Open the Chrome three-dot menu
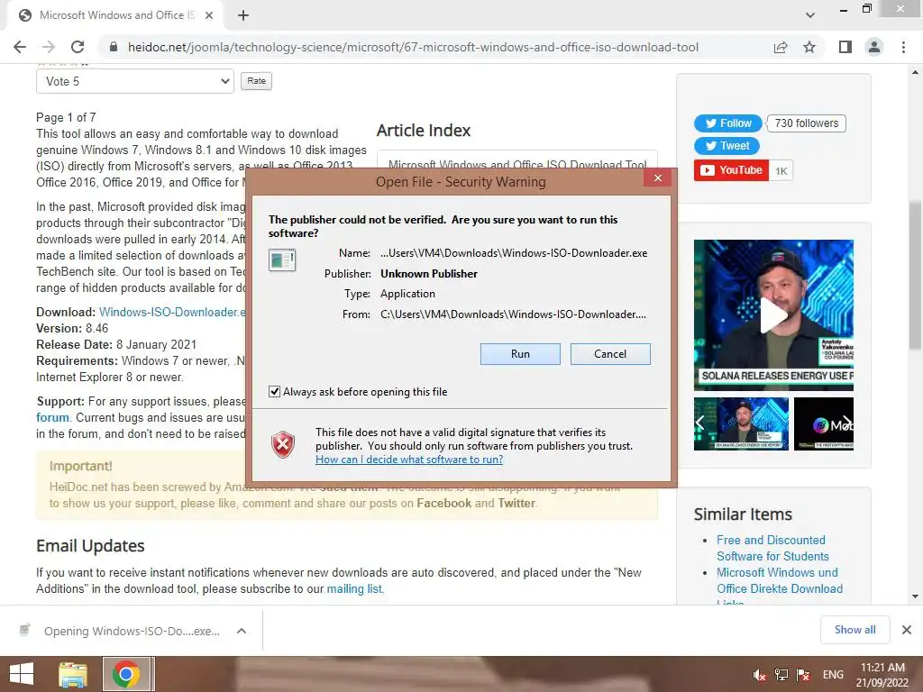The height and width of the screenshot is (692, 923). [x=903, y=47]
